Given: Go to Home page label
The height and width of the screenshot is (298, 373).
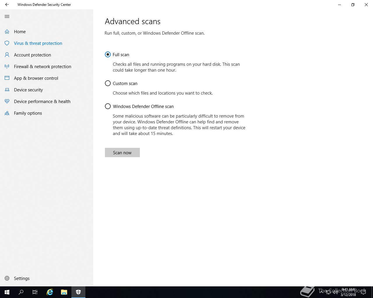Looking at the screenshot, I should [x=20, y=31].
